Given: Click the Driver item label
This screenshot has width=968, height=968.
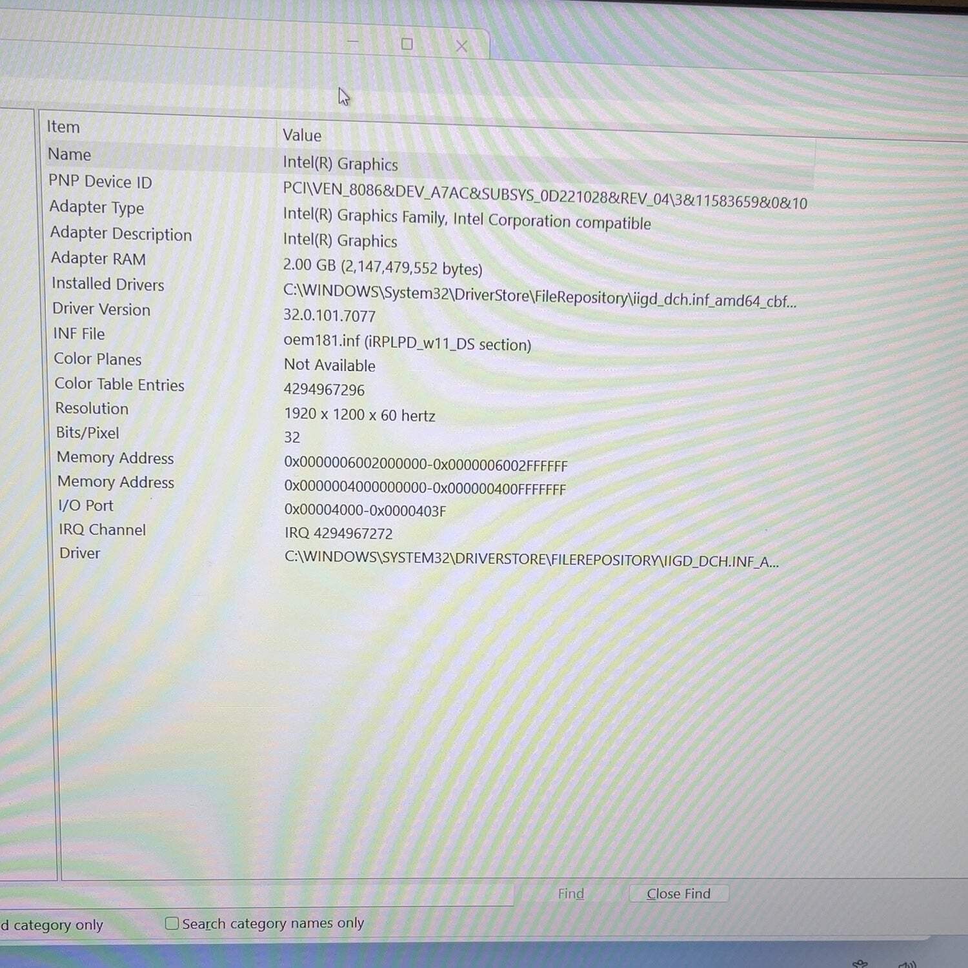Looking at the screenshot, I should (80, 553).
